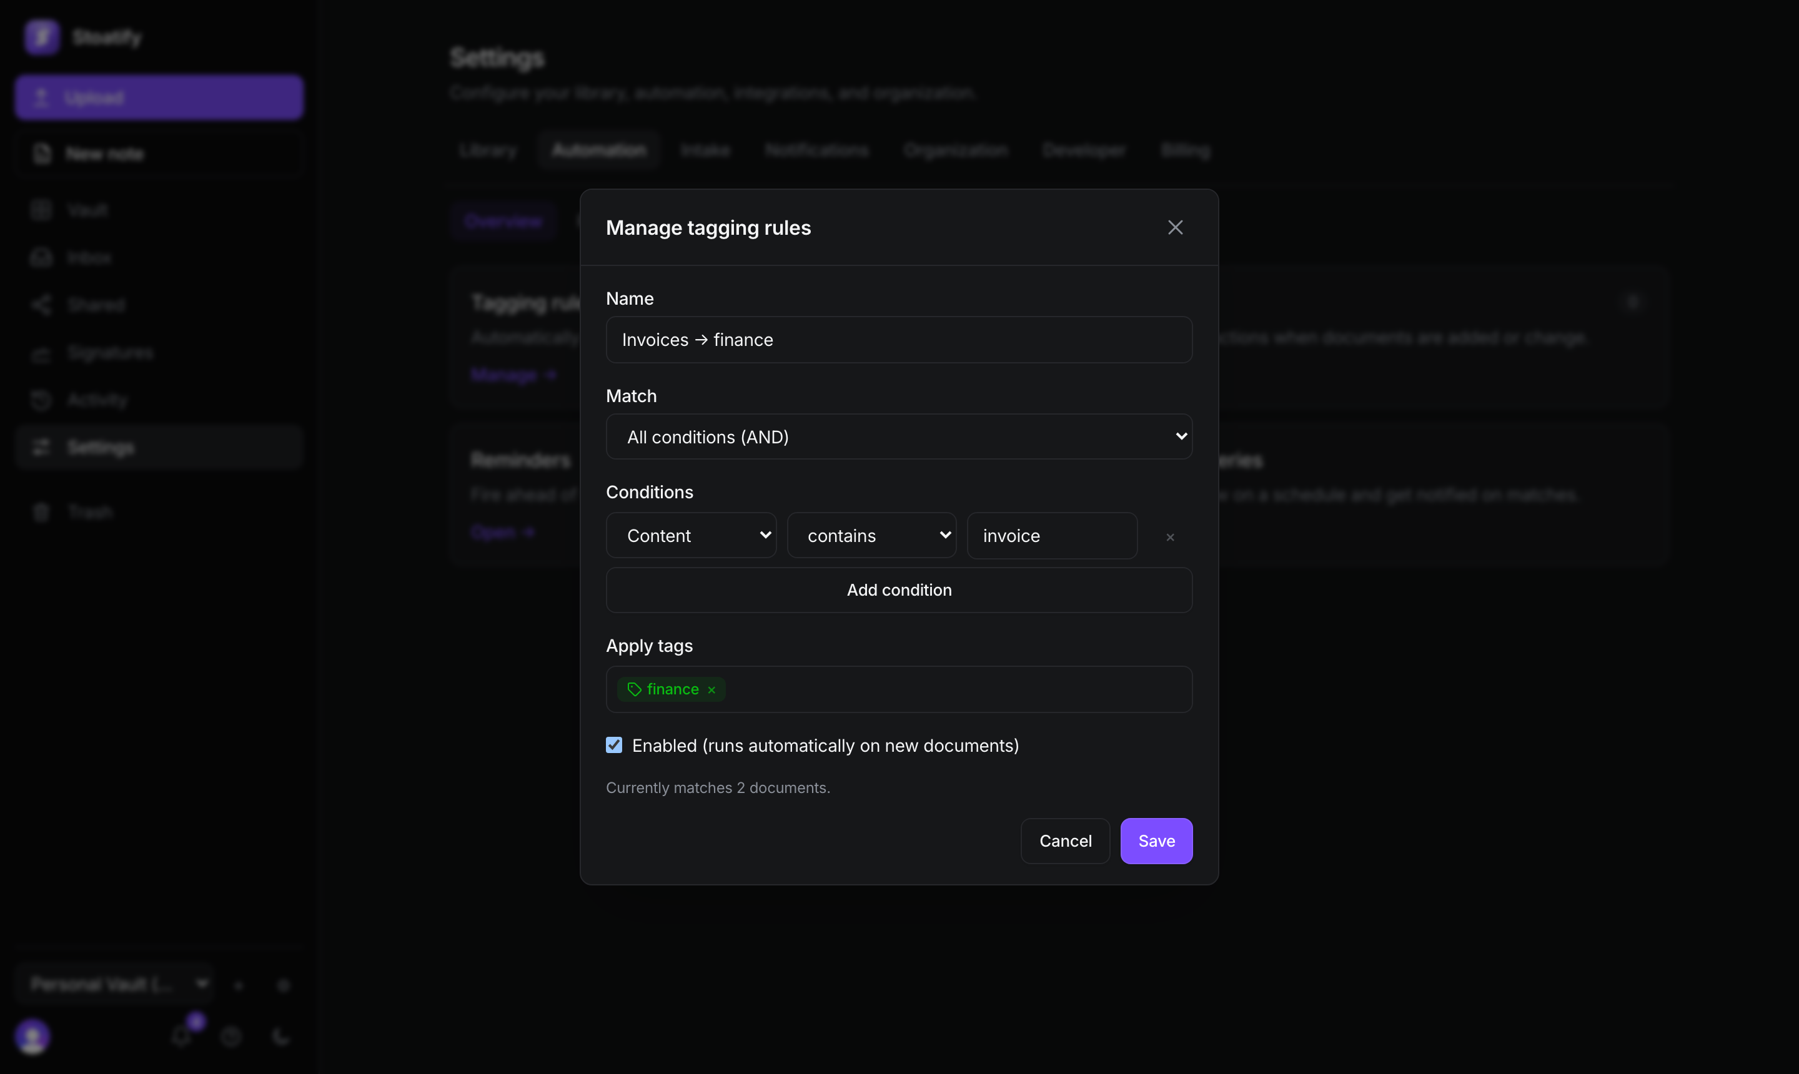Image resolution: width=1799 pixels, height=1074 pixels.
Task: Remove the finance tag chip
Action: point(711,690)
